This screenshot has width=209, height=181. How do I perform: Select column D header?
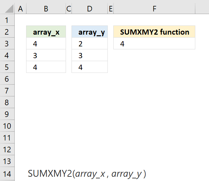coord(89,9)
